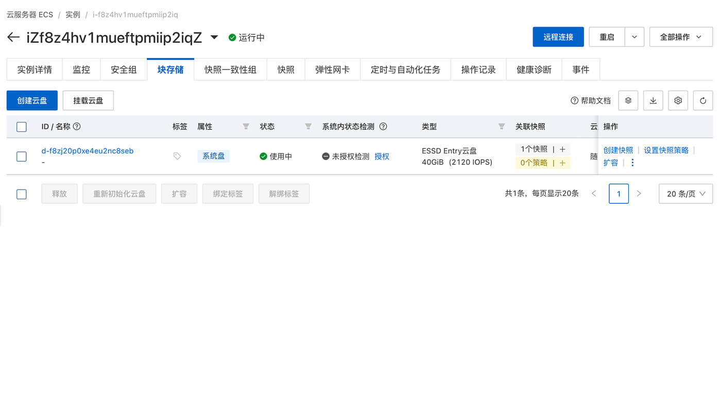Select page number 1
This screenshot has height=412, width=721.
[619, 194]
